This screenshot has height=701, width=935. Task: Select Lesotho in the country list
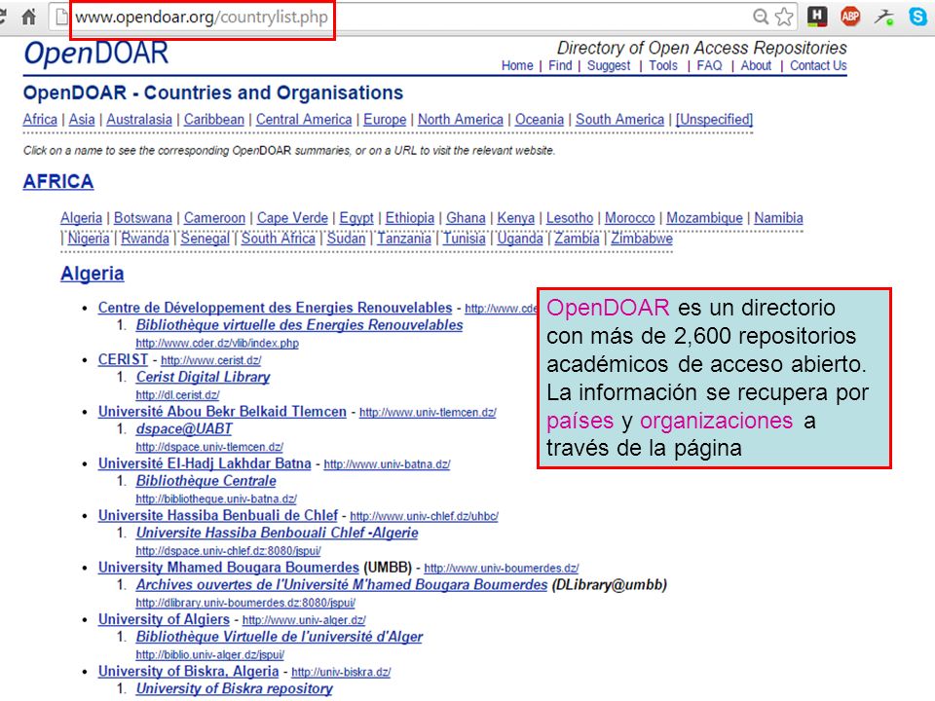point(570,217)
